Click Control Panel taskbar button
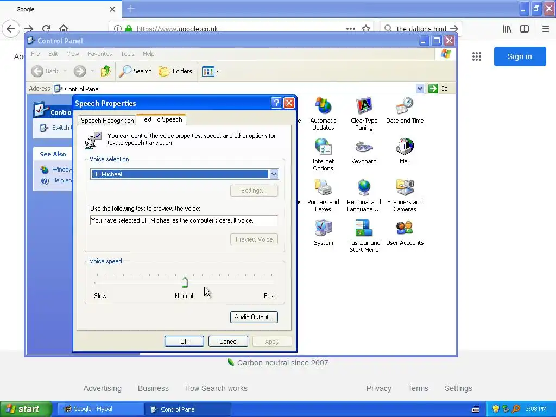 [188, 409]
